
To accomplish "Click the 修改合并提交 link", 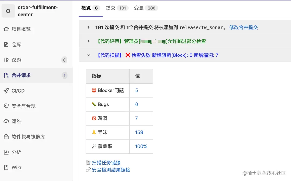I will coord(243,27).
